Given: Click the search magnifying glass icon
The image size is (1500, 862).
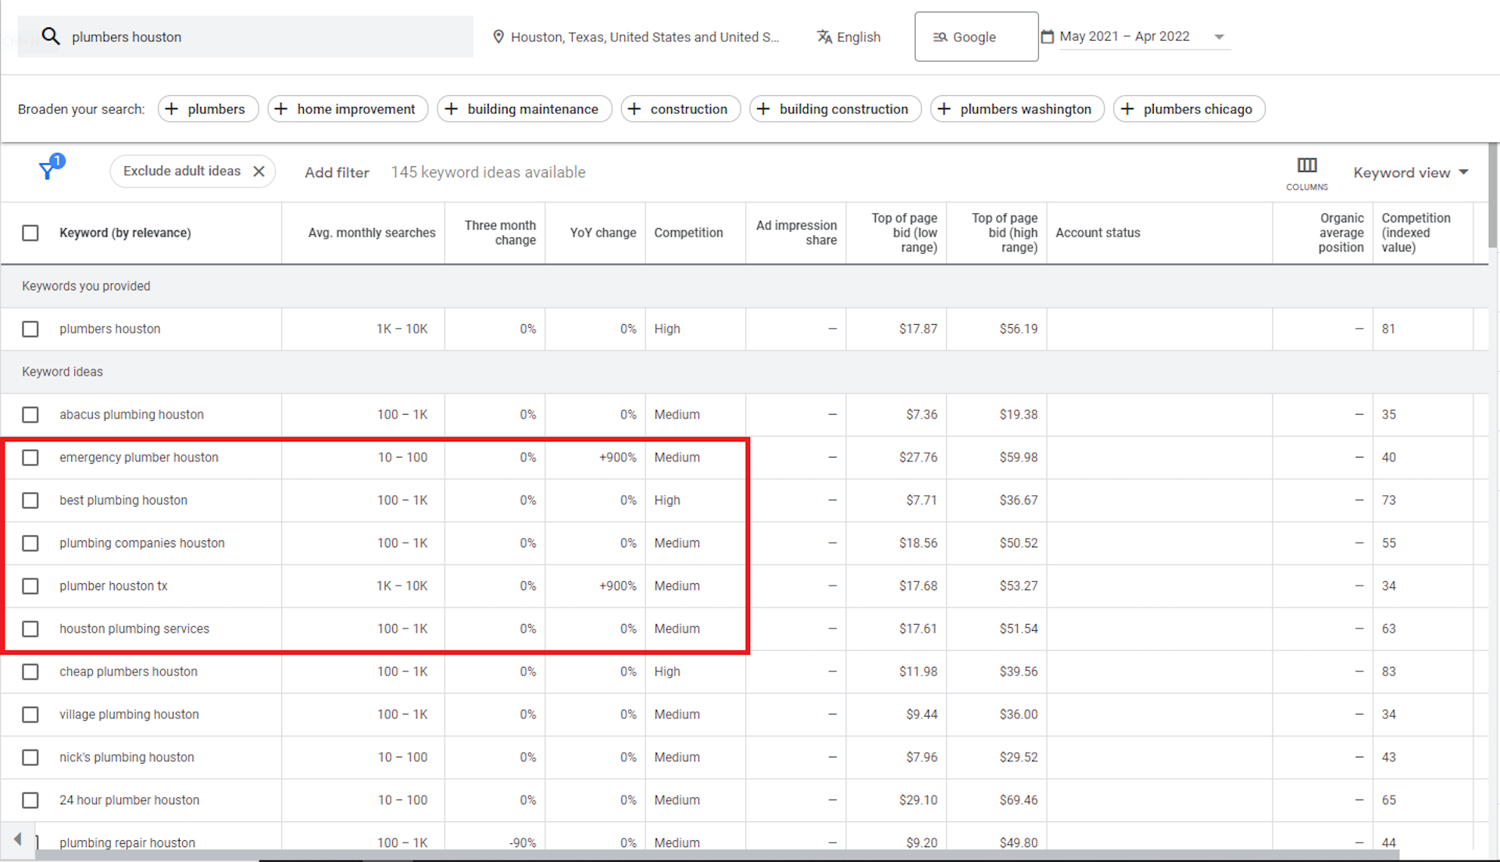Looking at the screenshot, I should (50, 36).
